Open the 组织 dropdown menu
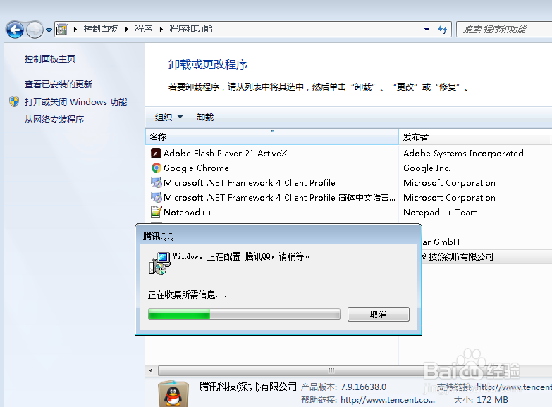The width and height of the screenshot is (552, 407). tap(168, 117)
